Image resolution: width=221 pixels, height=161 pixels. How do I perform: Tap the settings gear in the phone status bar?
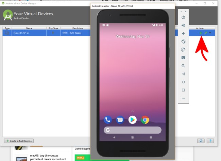(104, 25)
